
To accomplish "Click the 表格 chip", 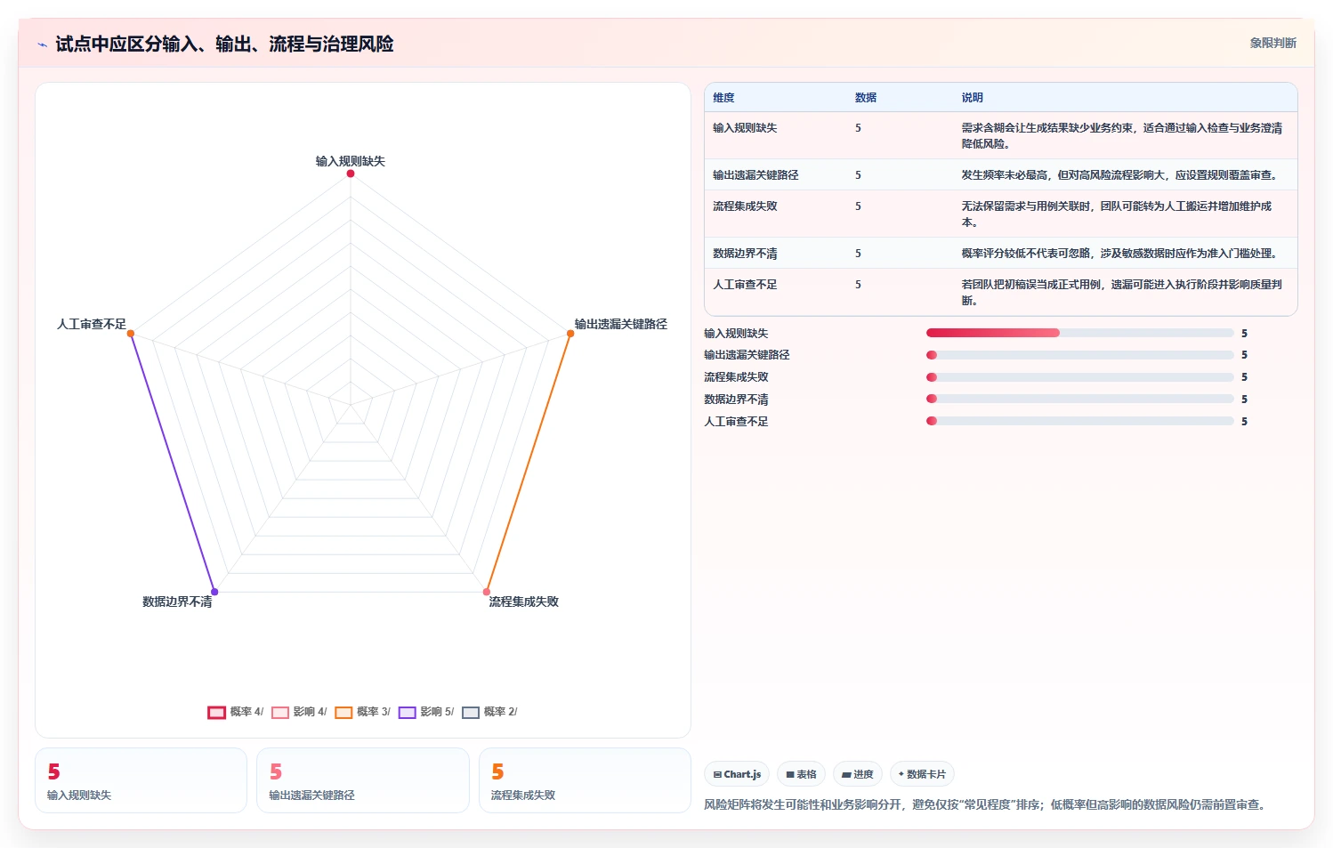I will 801,774.
